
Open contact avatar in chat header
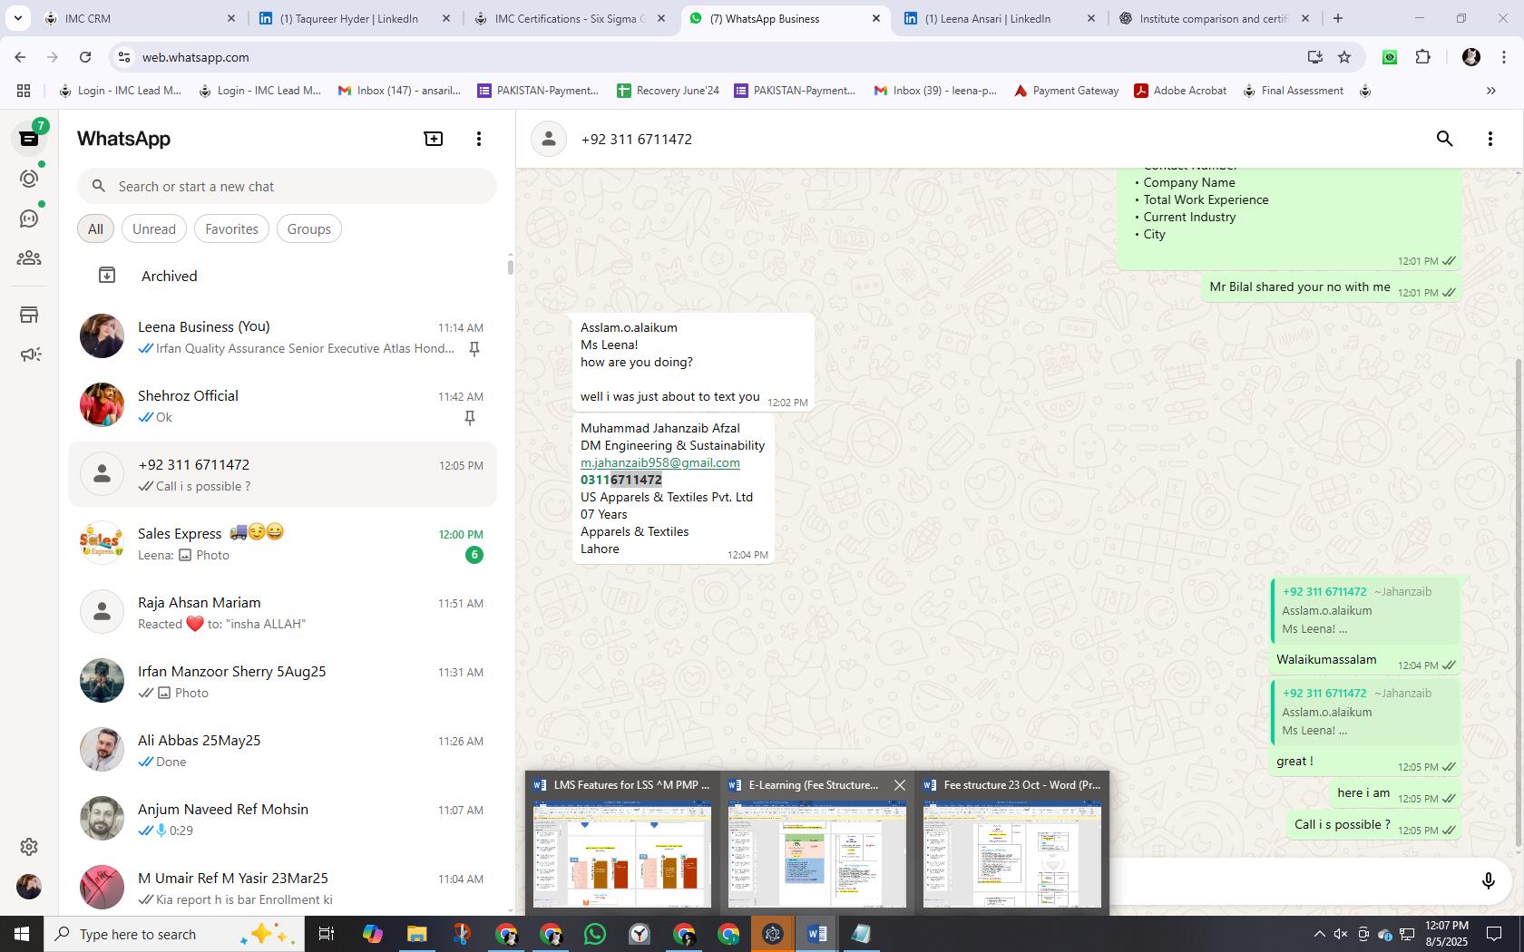[549, 139]
